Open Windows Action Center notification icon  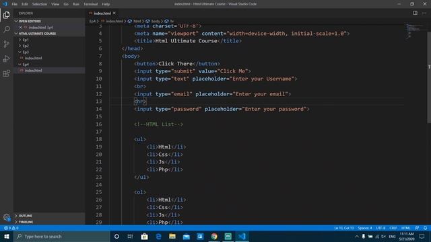(422, 236)
